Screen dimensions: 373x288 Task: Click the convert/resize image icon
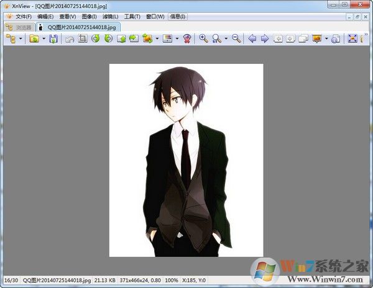point(147,38)
